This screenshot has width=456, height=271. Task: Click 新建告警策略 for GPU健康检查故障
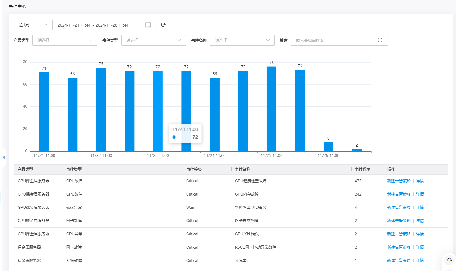coord(398,181)
